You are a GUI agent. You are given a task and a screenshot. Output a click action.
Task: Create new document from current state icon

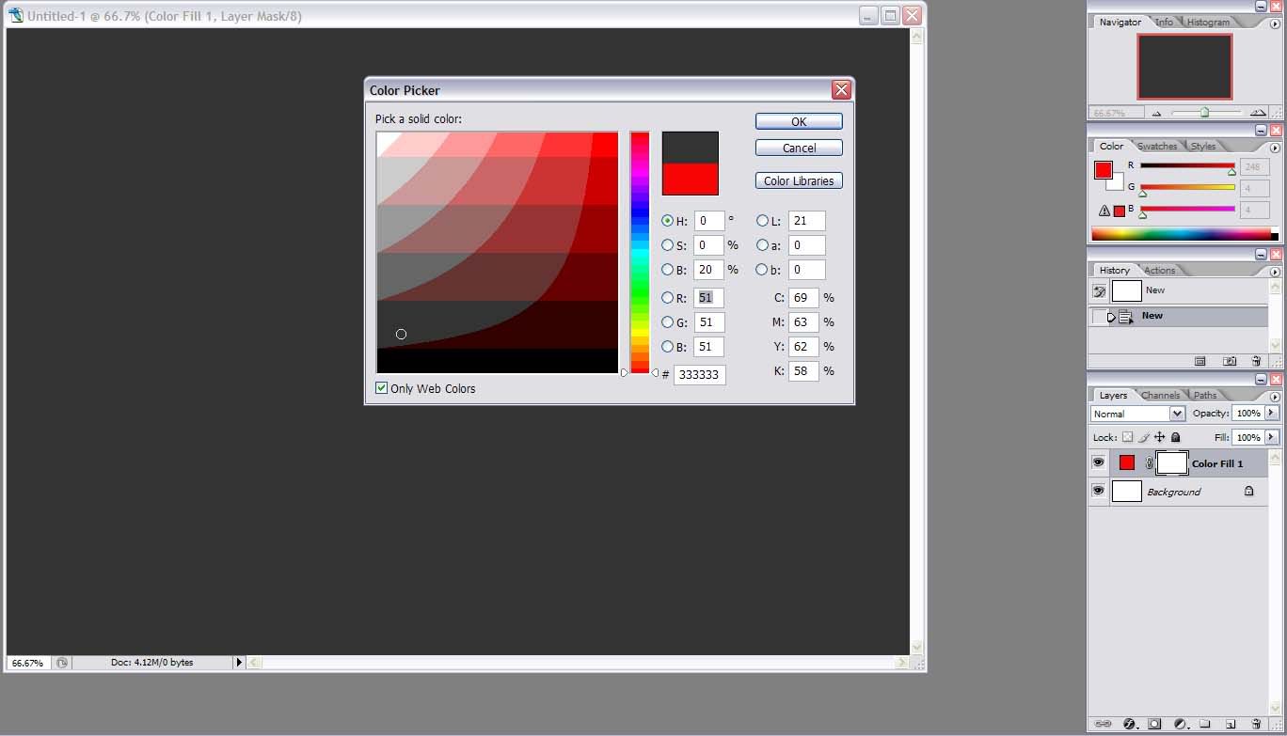click(1200, 361)
